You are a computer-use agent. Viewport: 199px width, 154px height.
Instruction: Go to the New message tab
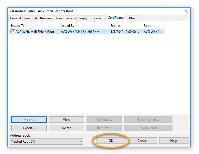(x=66, y=18)
